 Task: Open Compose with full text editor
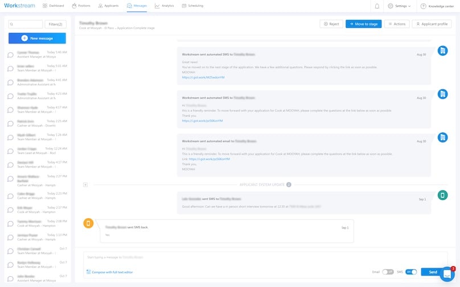110,272
